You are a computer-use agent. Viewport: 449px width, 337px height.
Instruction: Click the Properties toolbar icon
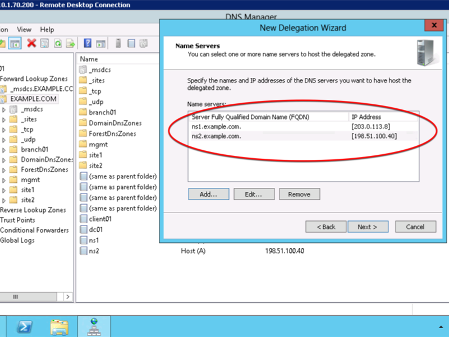44,44
